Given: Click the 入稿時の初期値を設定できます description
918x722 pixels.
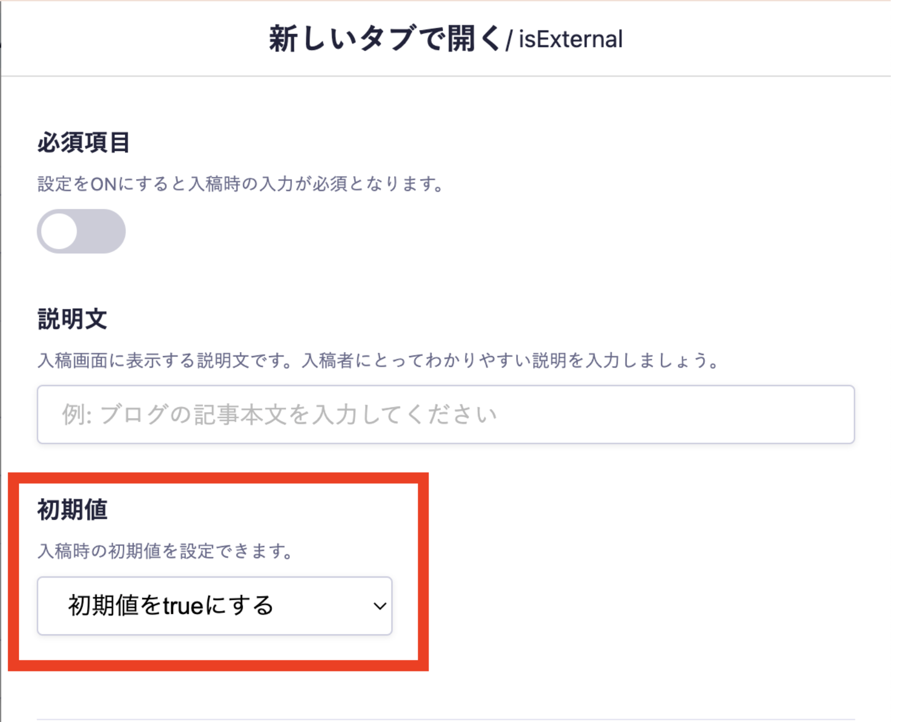Looking at the screenshot, I should [x=164, y=551].
